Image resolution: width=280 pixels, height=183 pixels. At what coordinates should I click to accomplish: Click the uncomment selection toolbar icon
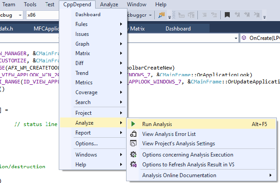point(214,15)
